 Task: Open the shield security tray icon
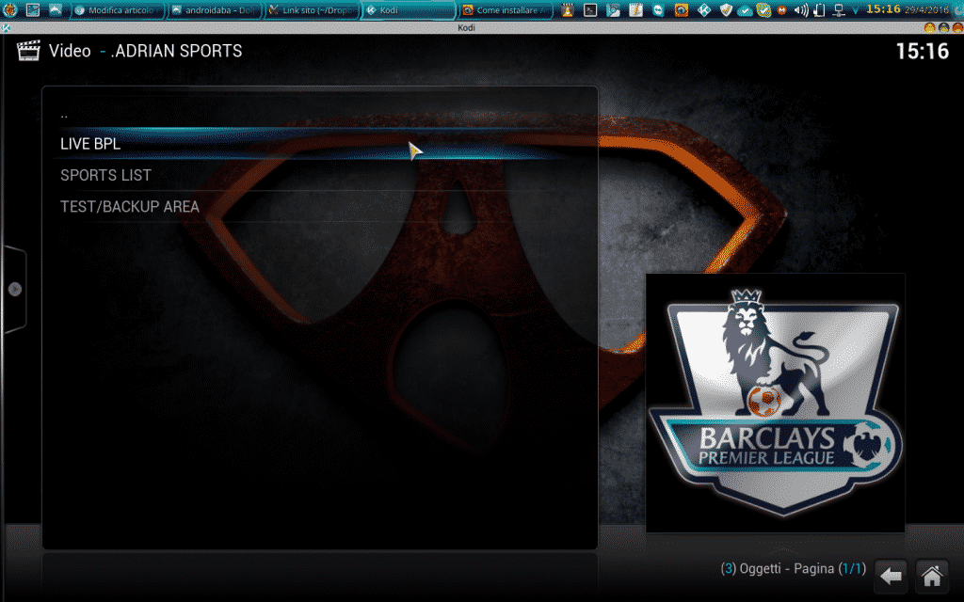[726, 9]
